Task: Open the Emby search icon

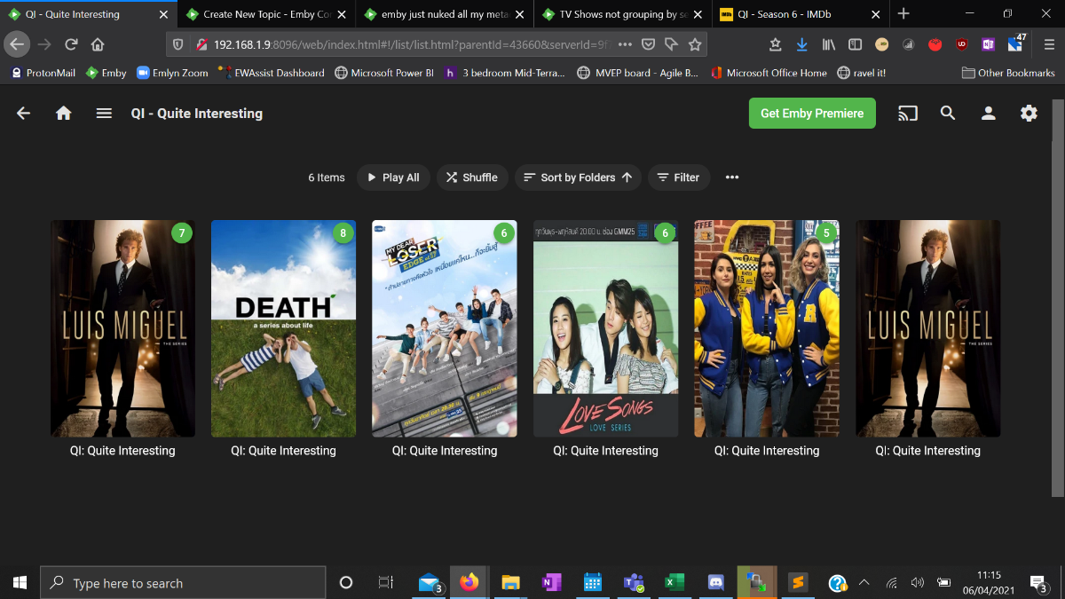Action: [948, 114]
